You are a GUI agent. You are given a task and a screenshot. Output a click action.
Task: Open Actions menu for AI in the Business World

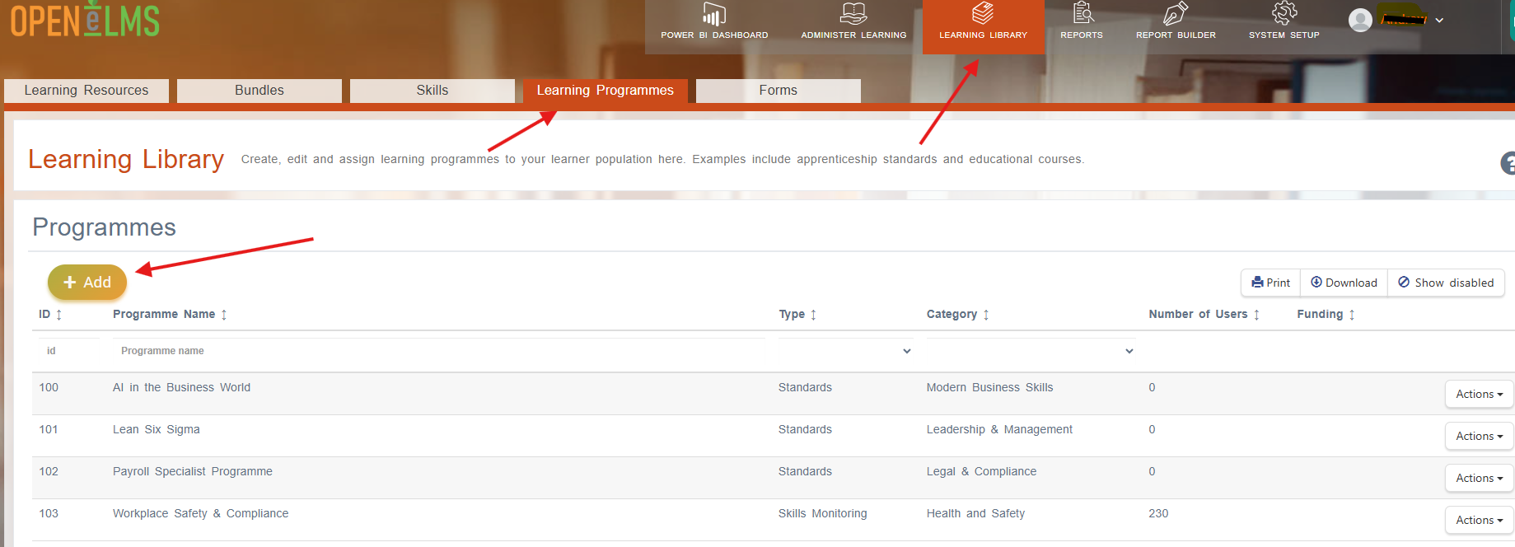pos(1479,395)
